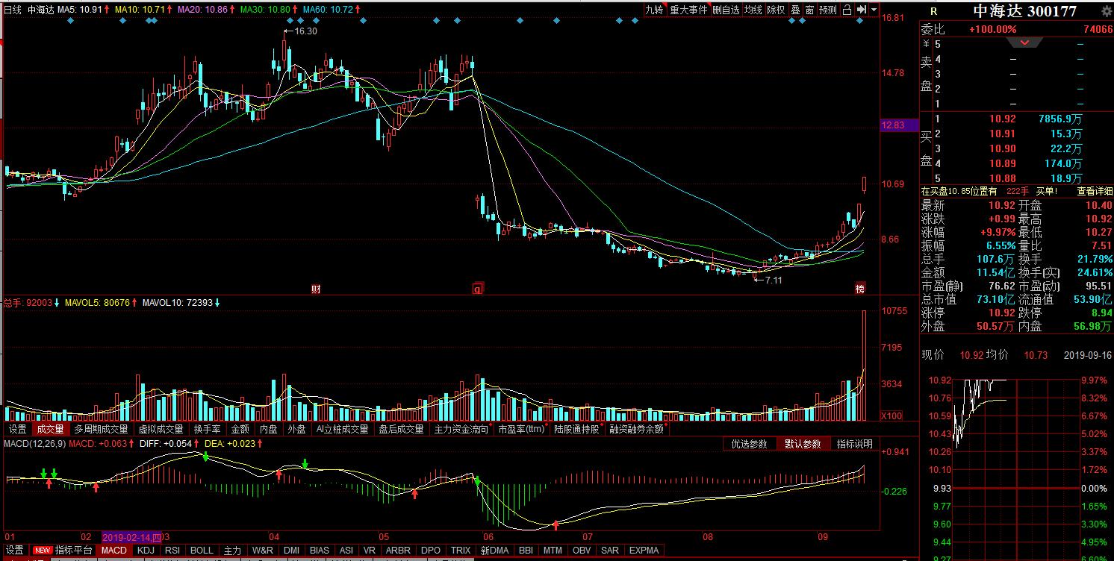
Task: Click the ¥ icon in the sell orders
Action: (926, 44)
